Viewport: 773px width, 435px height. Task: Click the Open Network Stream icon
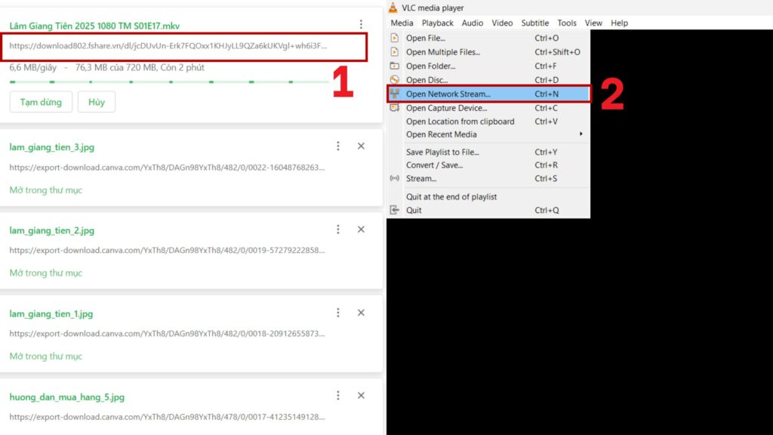pyautogui.click(x=394, y=94)
